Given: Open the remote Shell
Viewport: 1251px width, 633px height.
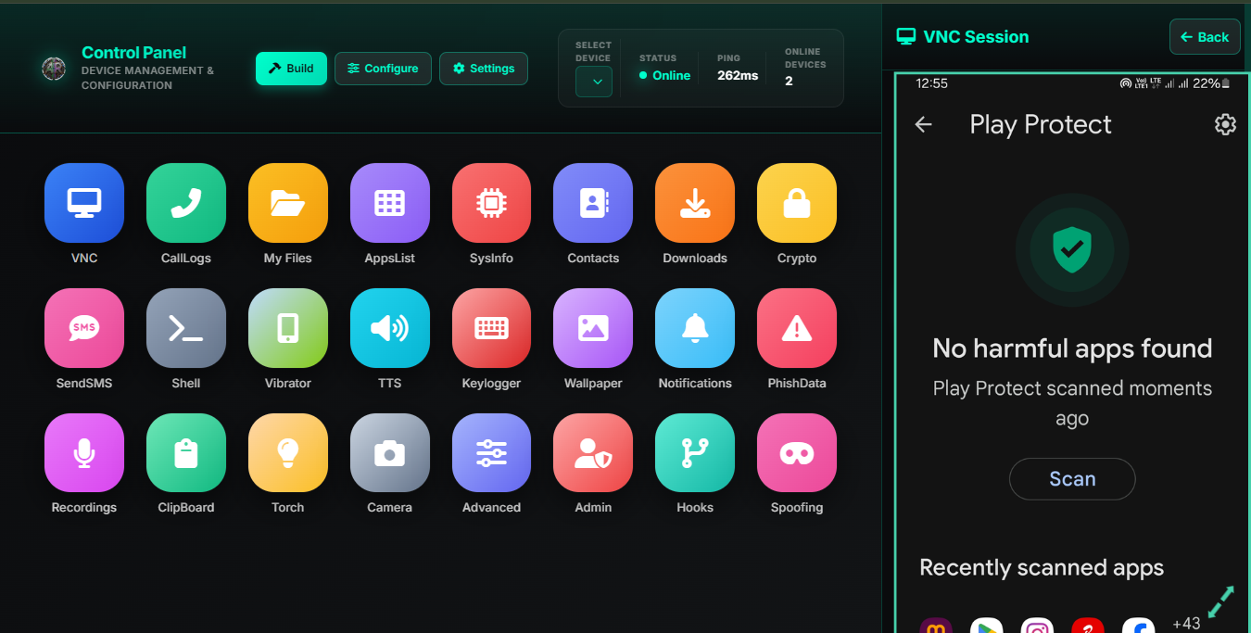Looking at the screenshot, I should (185, 327).
